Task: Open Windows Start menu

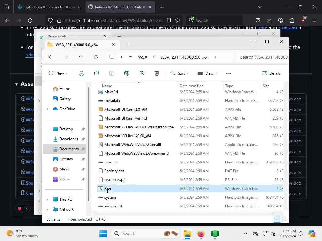Action: (x=103, y=233)
